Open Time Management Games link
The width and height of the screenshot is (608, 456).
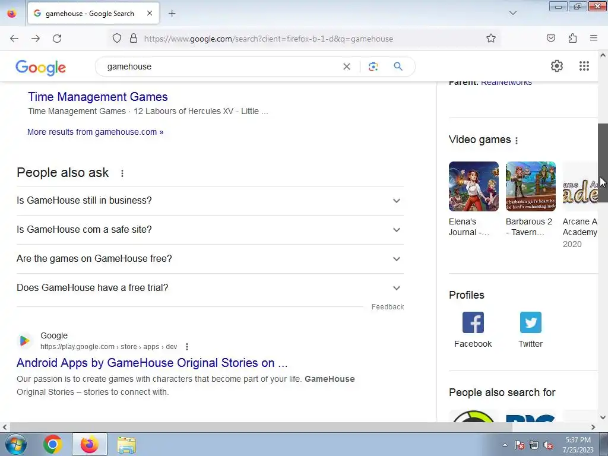click(98, 97)
